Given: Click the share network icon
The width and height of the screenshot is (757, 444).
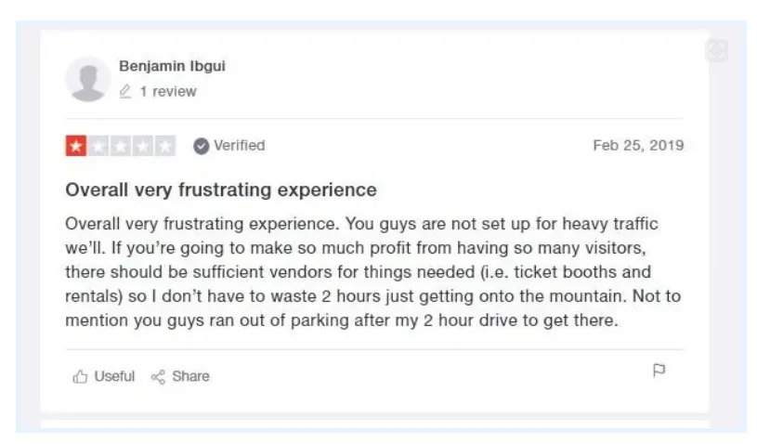Looking at the screenshot, I should [x=158, y=376].
